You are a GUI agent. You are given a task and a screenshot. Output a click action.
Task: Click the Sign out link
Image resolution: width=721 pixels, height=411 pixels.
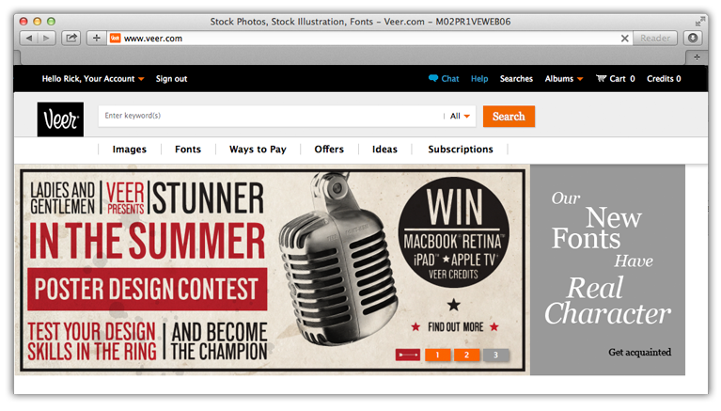(x=171, y=79)
